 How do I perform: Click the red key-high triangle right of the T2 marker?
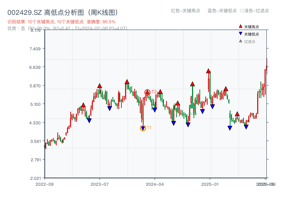point(160,92)
